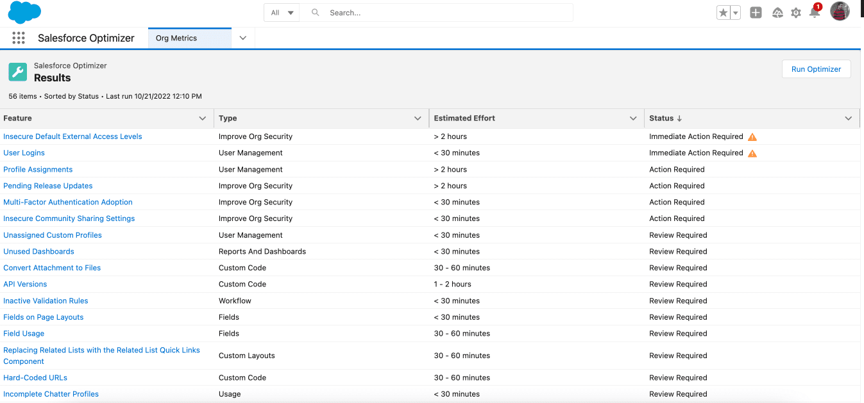
Task: Click 'Review Required' status for Unused Dashboards
Action: point(678,252)
